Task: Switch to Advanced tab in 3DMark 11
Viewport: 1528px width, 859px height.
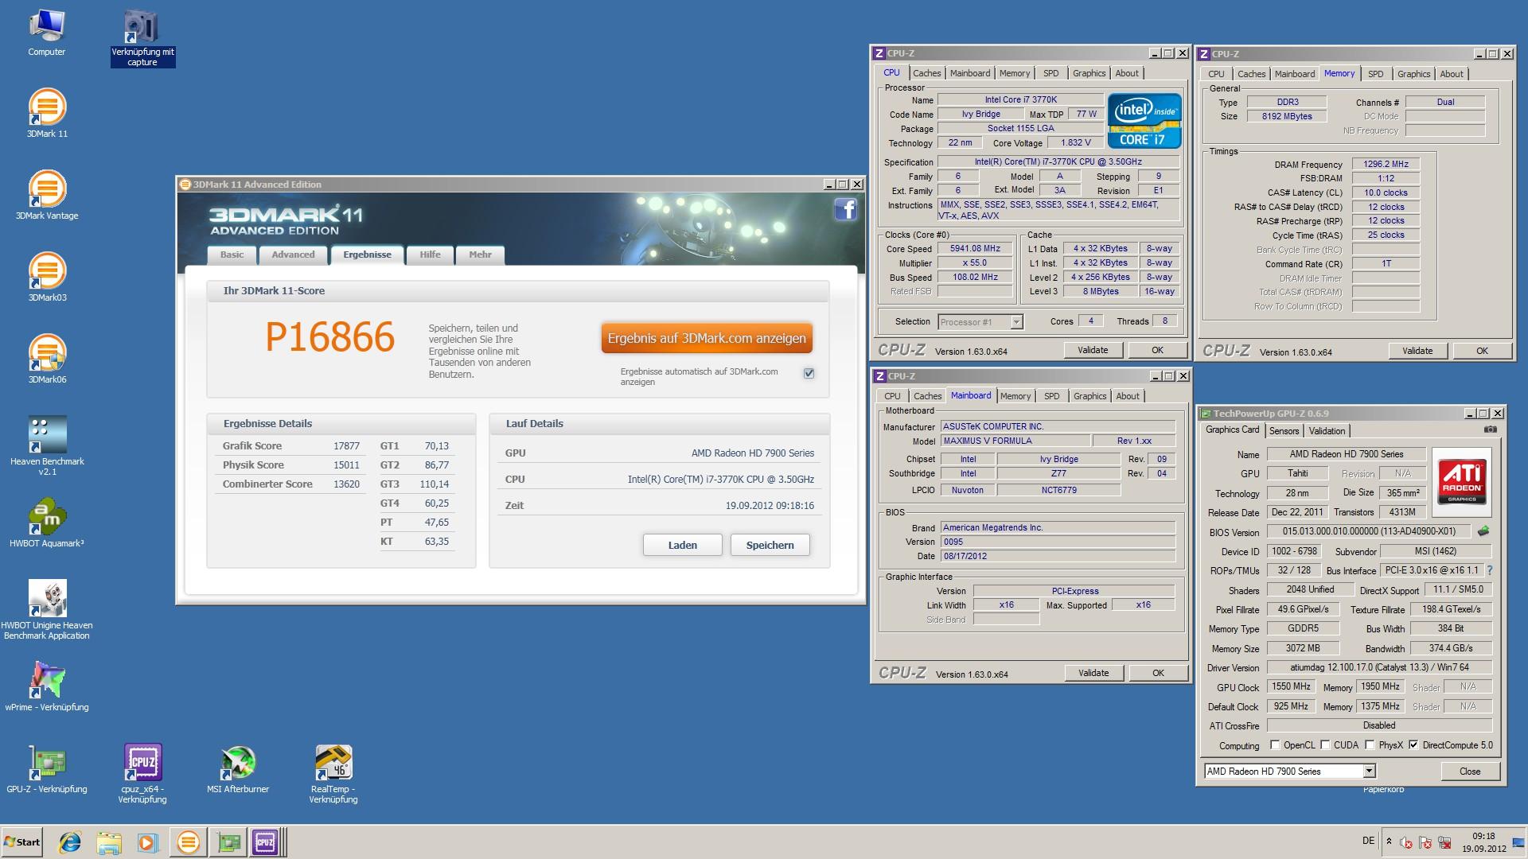Action: 293,255
